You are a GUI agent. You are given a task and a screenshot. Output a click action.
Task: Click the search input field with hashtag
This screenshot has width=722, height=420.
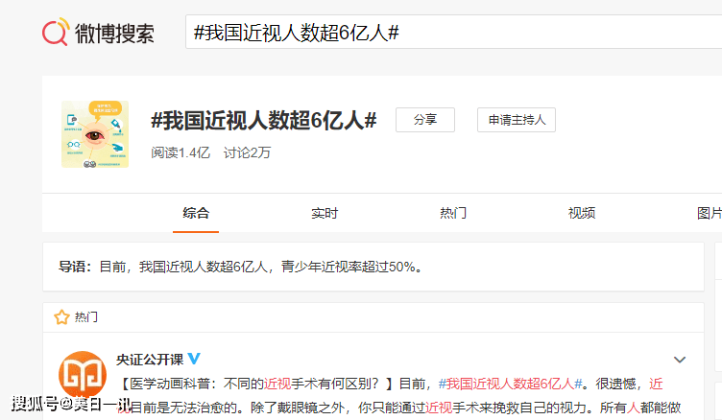pyautogui.click(x=453, y=32)
